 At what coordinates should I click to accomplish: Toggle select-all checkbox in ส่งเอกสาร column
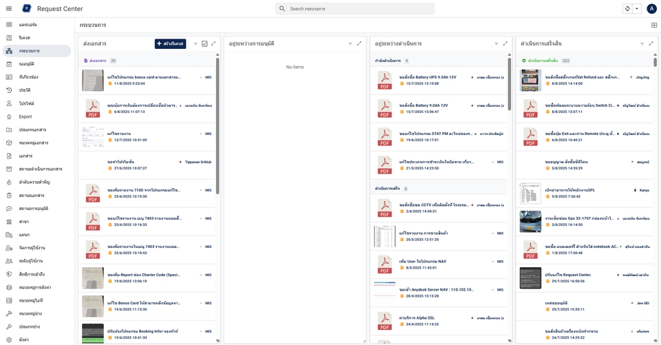point(204,44)
